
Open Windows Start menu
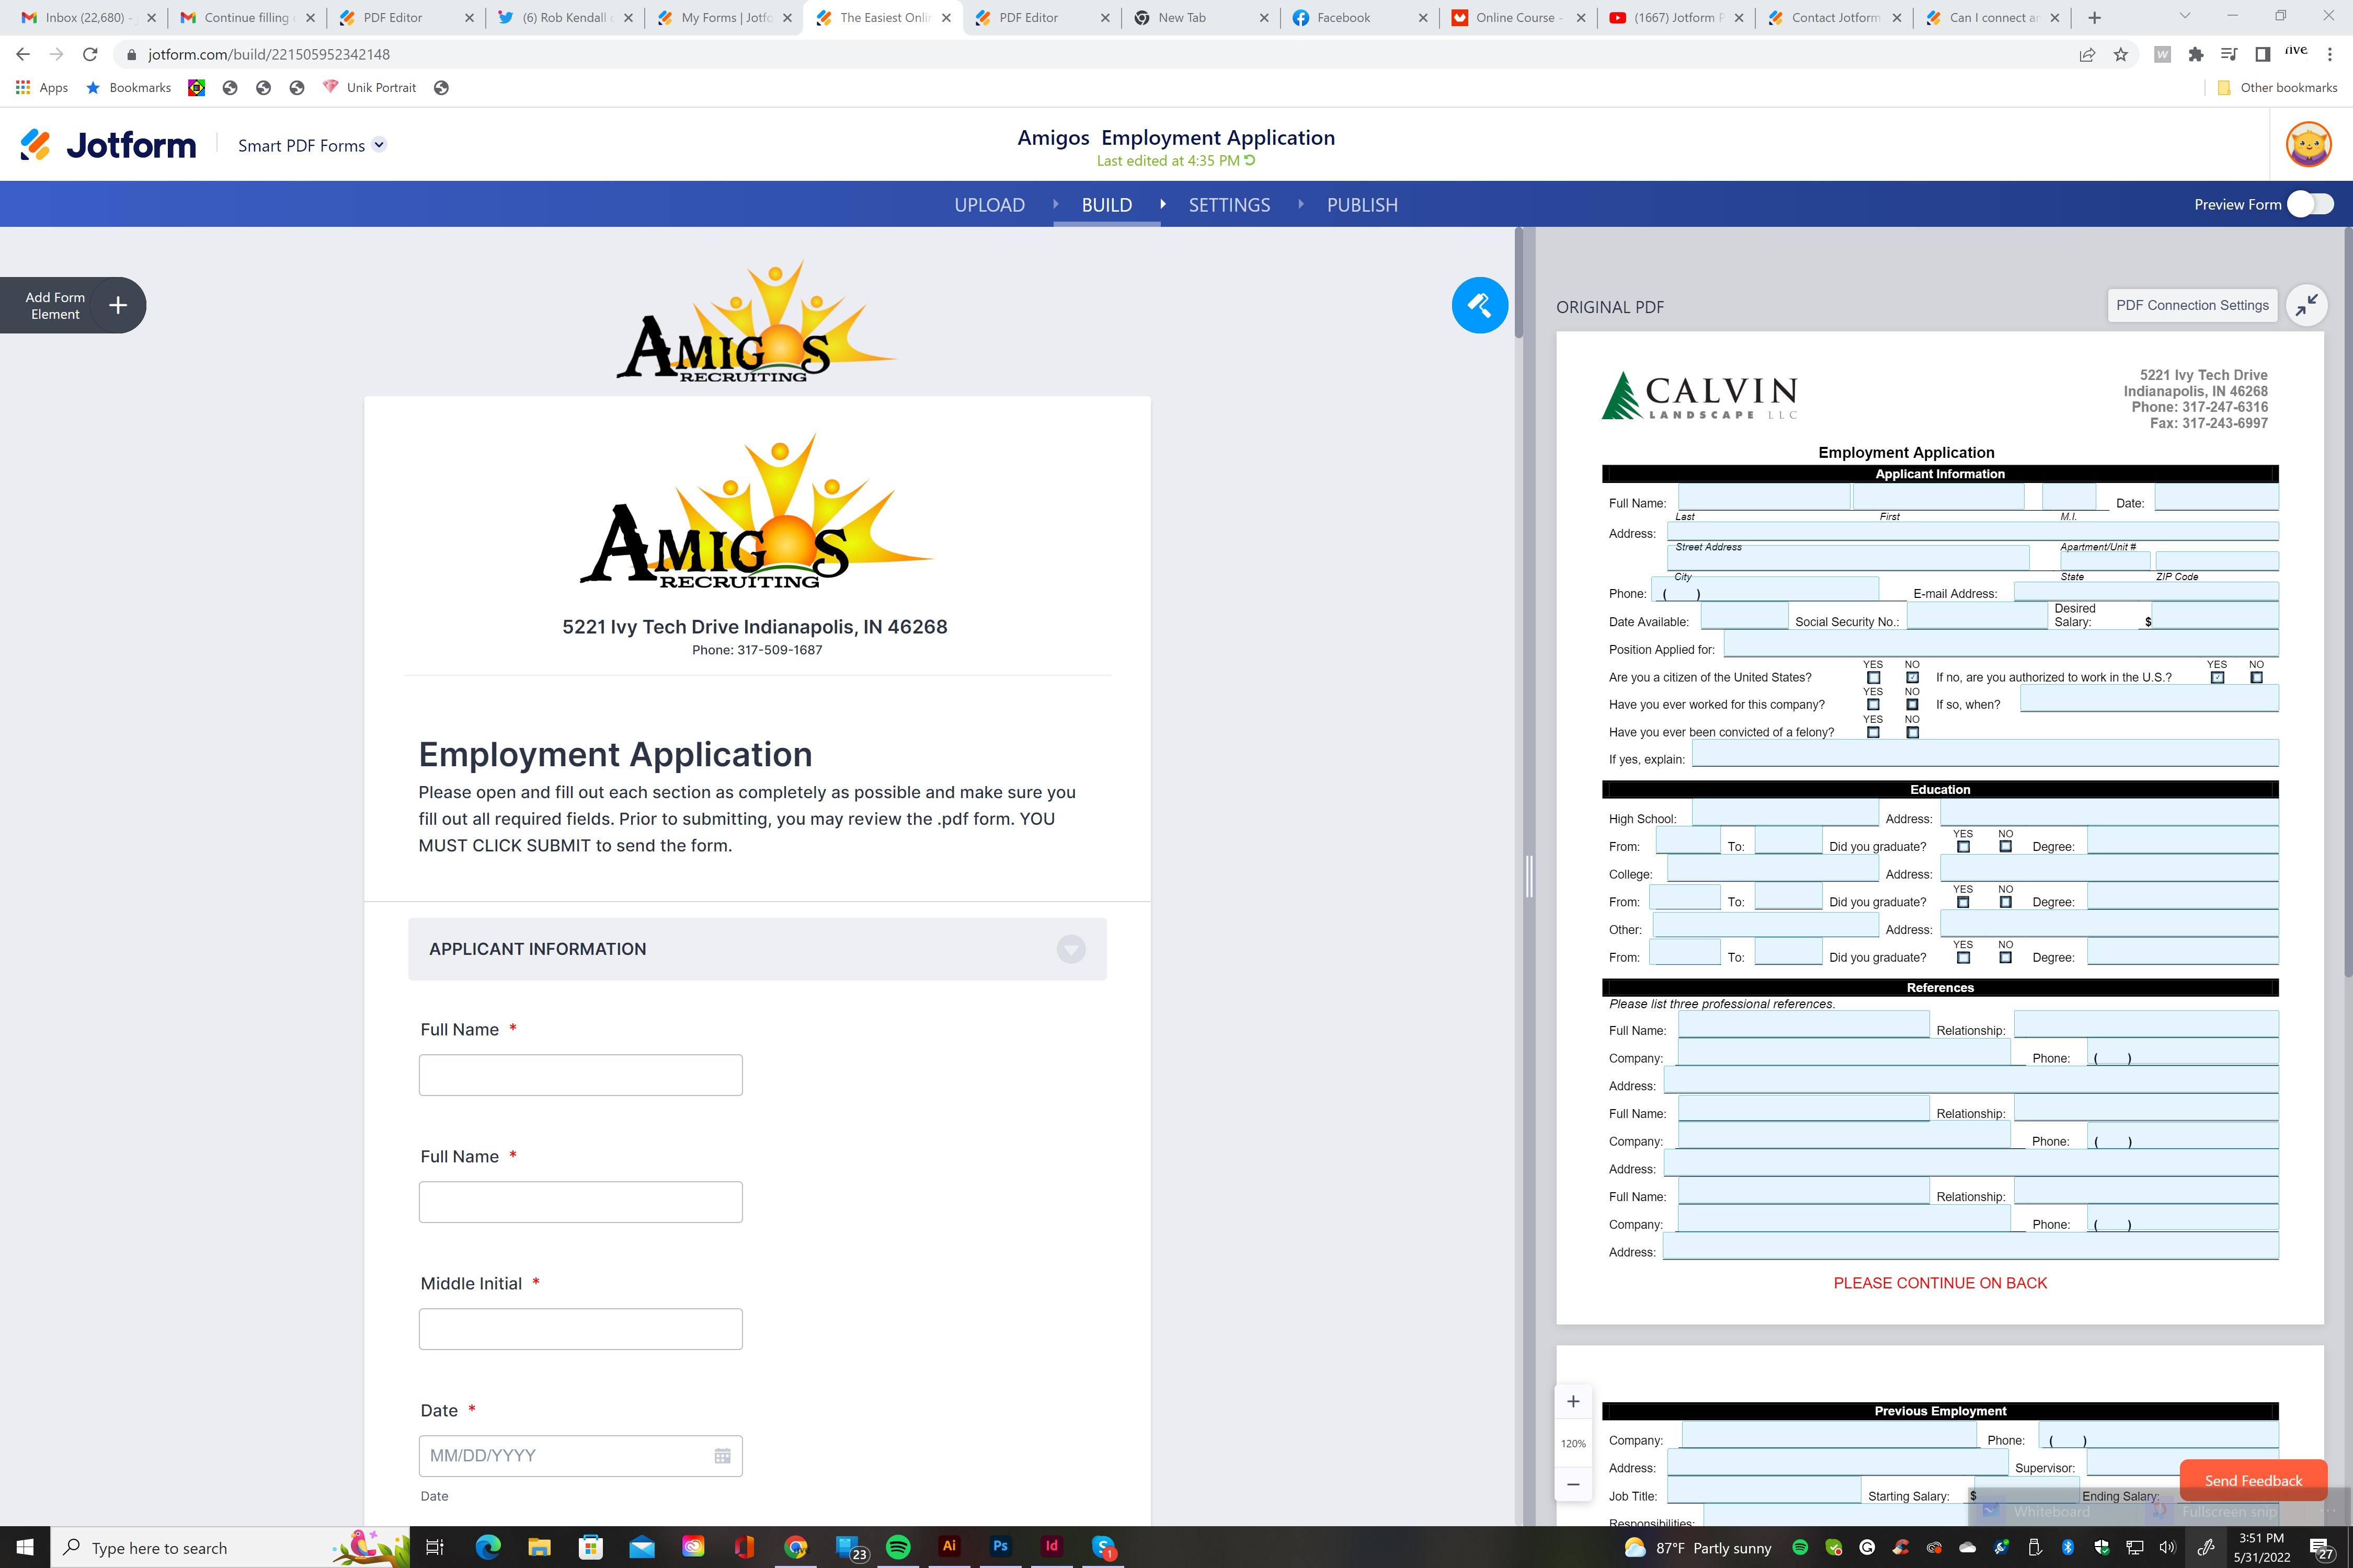tap(25, 1547)
